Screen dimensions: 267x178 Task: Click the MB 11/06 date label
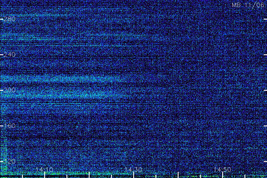click(248, 5)
